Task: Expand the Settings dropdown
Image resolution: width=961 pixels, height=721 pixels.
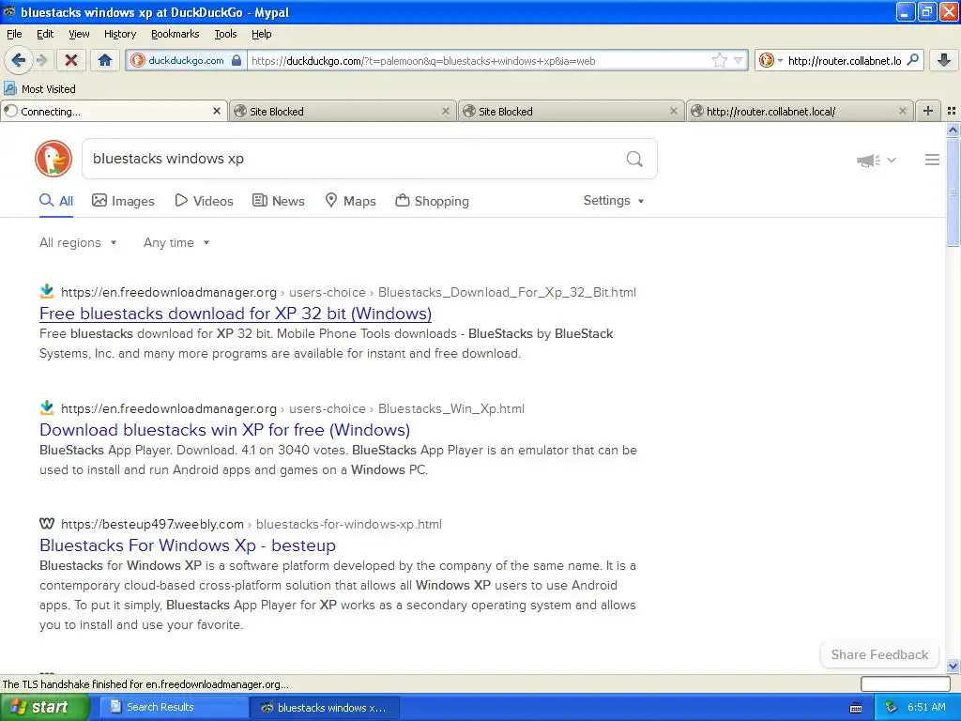Action: point(614,201)
